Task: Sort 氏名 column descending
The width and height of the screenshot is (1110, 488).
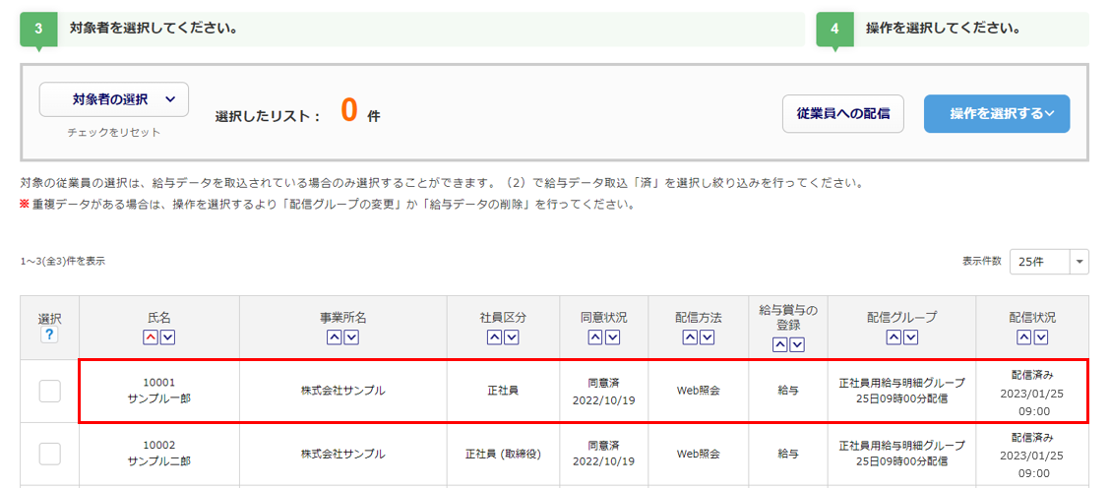Action: pyautogui.click(x=167, y=337)
